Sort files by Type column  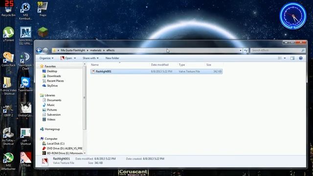[x=191, y=65]
